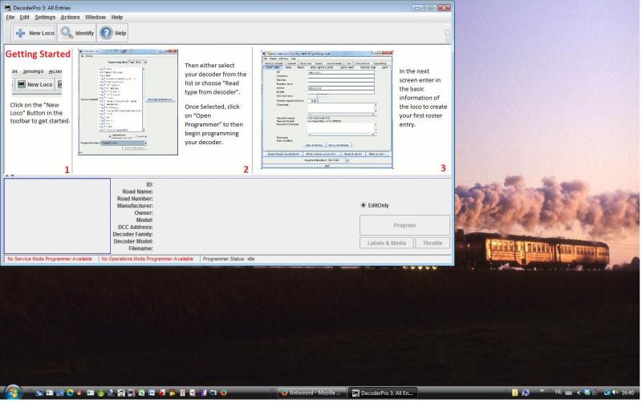
Task: Click the pane collapse arrows above loco image
Action: [x=10, y=175]
